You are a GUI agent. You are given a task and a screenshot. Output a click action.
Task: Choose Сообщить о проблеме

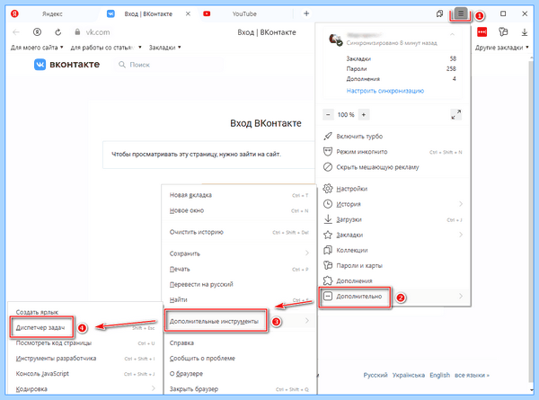(x=239, y=358)
